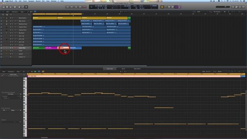Open Quick Help in the control bar

point(15,7)
